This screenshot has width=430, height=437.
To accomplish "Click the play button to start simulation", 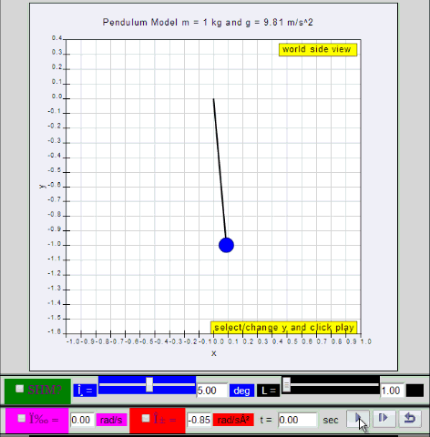I will (x=358, y=419).
